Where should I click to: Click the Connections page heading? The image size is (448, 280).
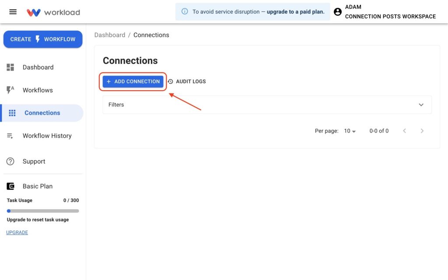click(130, 60)
